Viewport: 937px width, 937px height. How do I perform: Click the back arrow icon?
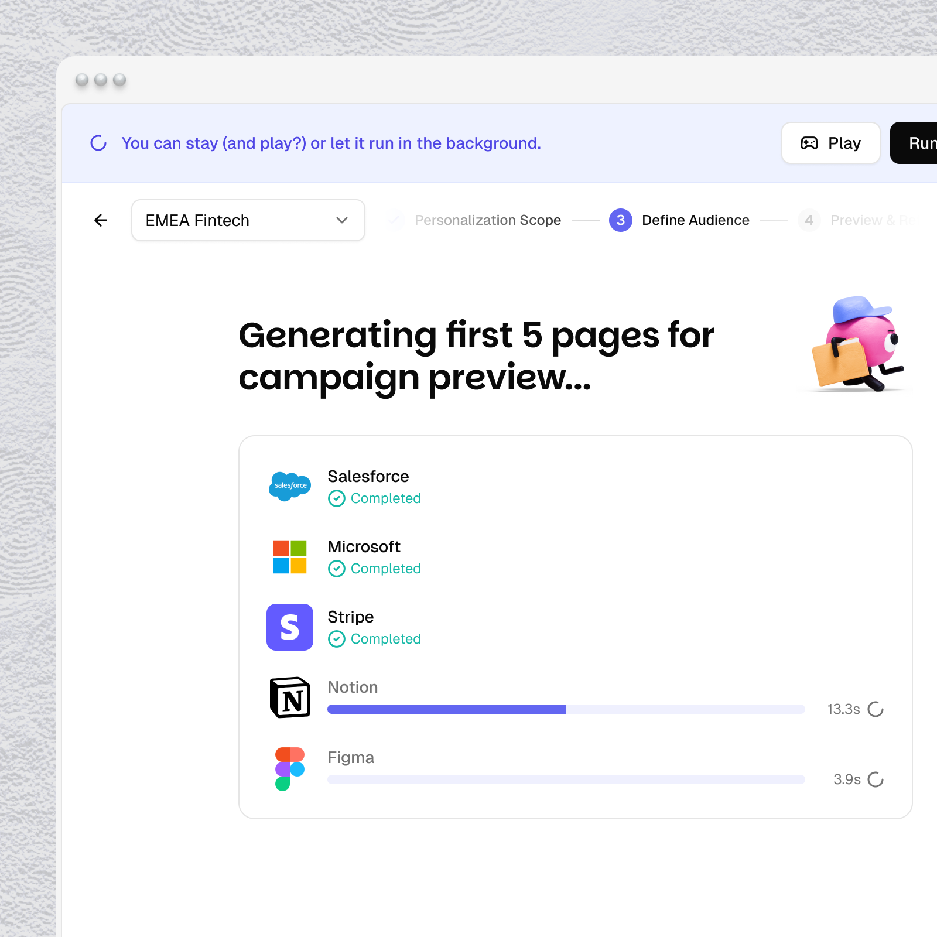[x=101, y=220]
